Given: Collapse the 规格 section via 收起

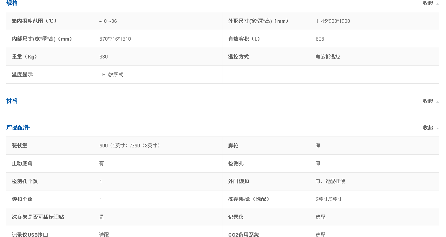Looking at the screenshot, I should 428,3.
